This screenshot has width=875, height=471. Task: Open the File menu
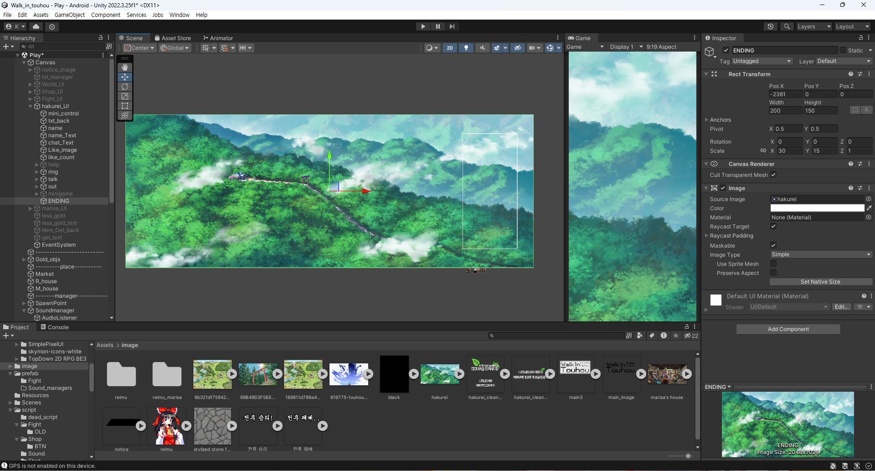point(7,15)
